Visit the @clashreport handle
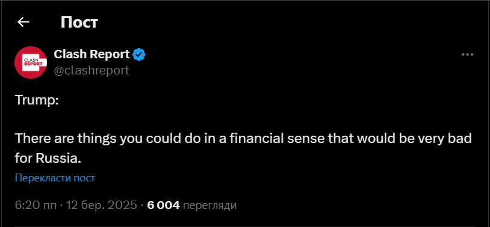 (91, 70)
